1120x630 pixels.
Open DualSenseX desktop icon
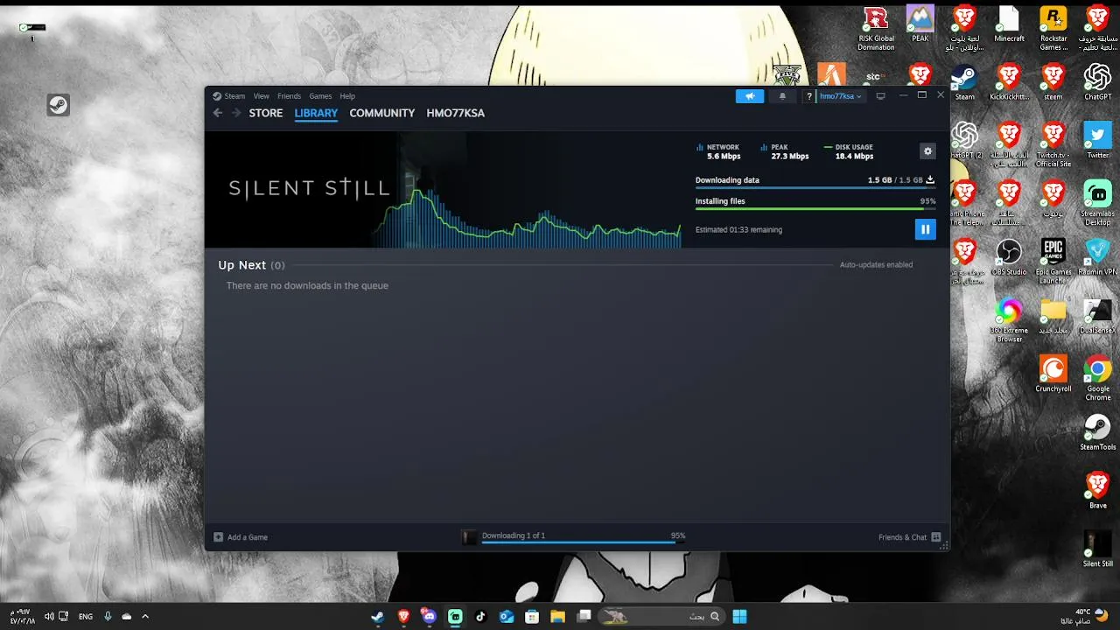pos(1097,315)
